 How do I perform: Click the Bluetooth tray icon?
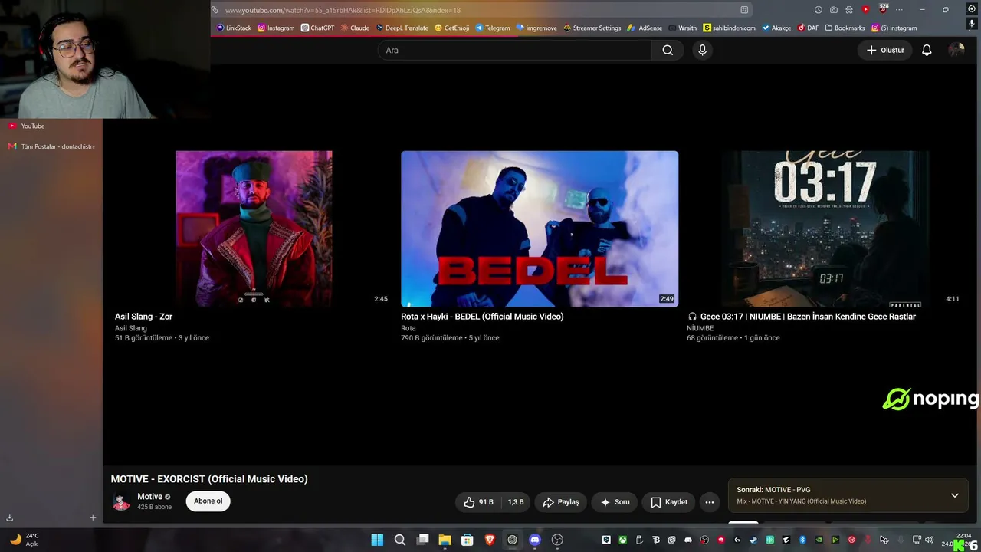coord(802,540)
